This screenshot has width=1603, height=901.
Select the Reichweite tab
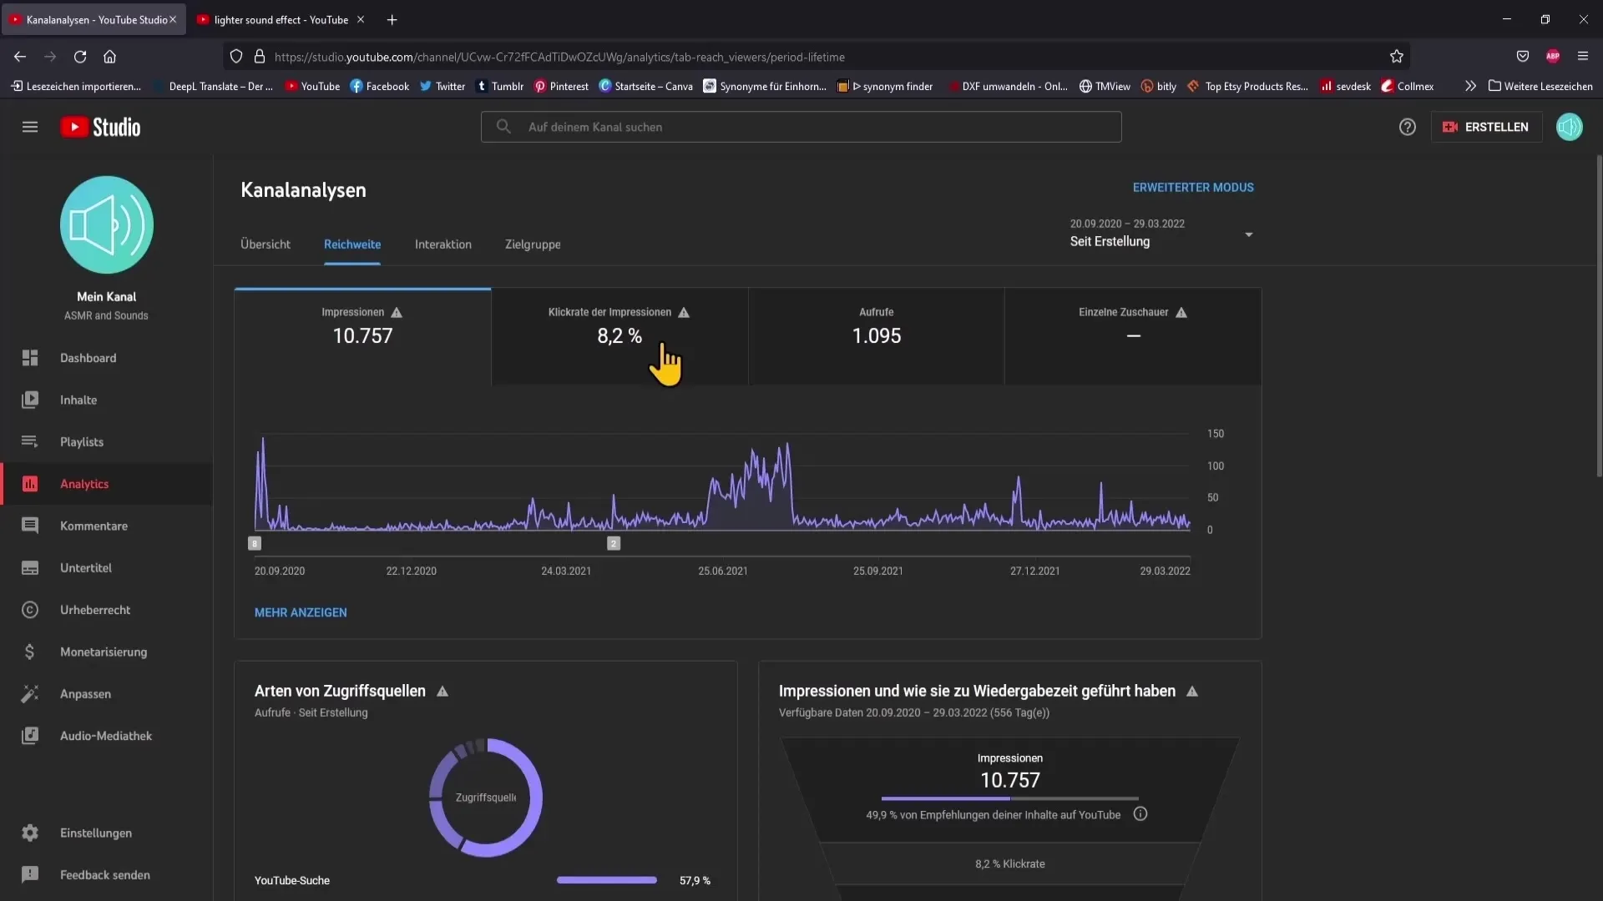pos(352,243)
